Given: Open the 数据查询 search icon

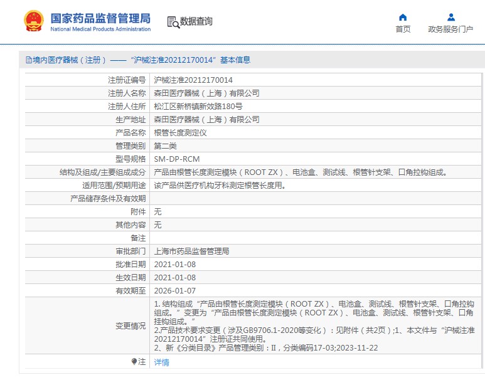Looking at the screenshot, I should (173, 23).
